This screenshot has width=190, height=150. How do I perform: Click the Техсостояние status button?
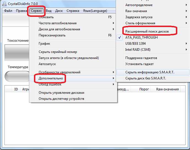(17, 52)
